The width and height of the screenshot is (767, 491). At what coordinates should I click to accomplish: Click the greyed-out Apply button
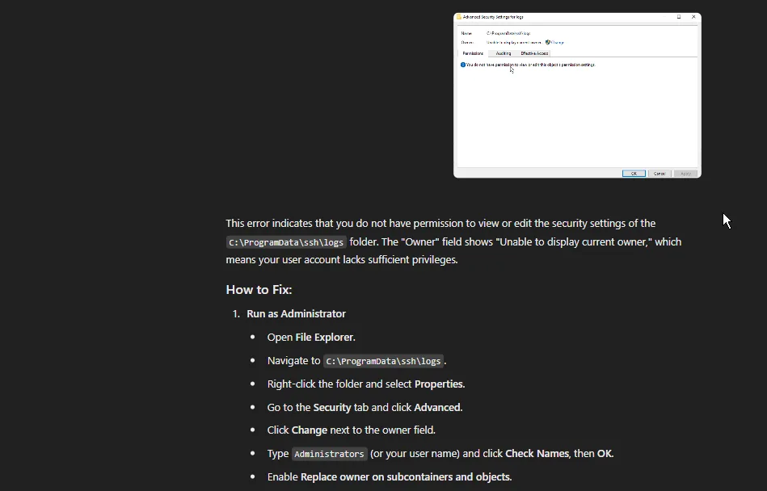point(685,174)
